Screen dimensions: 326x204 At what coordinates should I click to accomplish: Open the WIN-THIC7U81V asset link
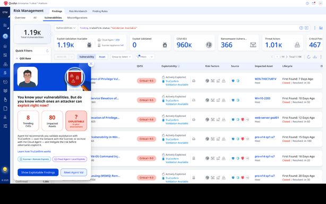tap(265, 79)
